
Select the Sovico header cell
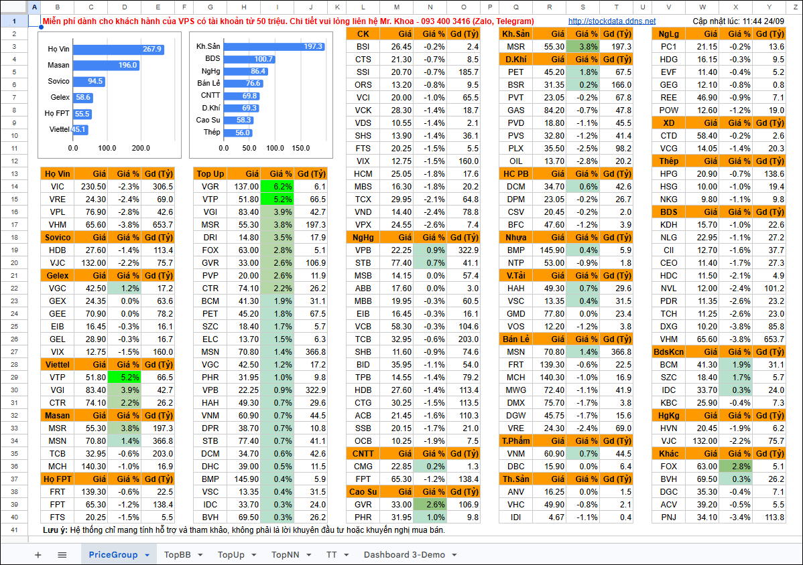pyautogui.click(x=58, y=237)
